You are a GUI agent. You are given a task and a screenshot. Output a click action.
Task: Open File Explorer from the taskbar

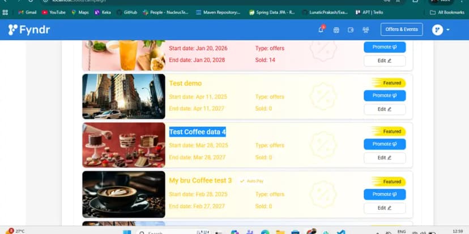[280, 232]
